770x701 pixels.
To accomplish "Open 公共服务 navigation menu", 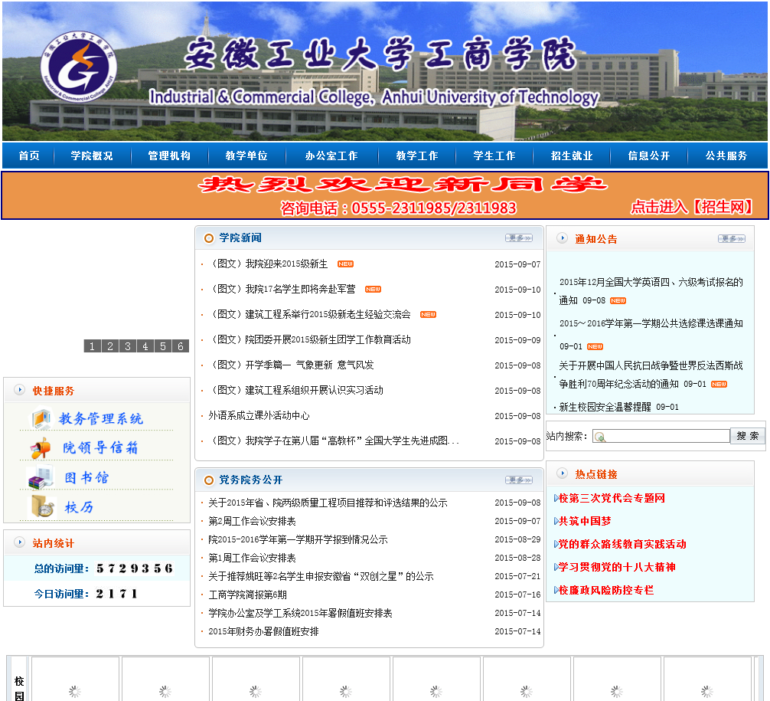I will pyautogui.click(x=726, y=156).
